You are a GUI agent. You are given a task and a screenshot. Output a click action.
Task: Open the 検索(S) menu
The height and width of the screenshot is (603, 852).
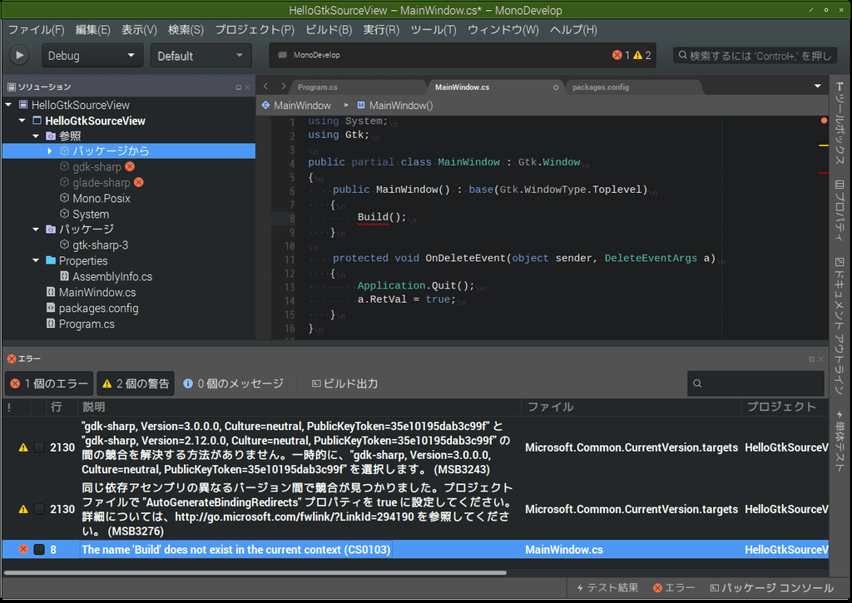[x=186, y=29]
